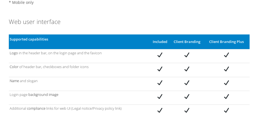Image resolution: width=254 pixels, height=121 pixels.
Task: Click compliance links row Included checkmark
Action: click(160, 110)
